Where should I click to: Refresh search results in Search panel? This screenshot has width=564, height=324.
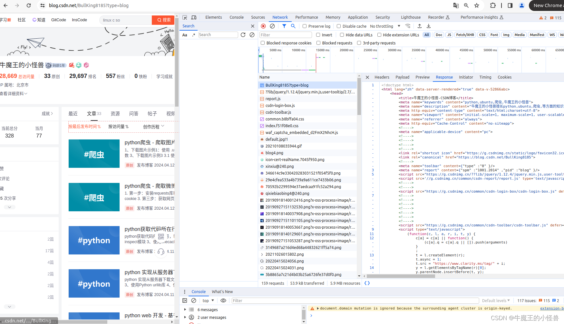(x=243, y=35)
